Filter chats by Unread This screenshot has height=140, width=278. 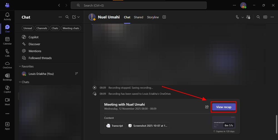[x=28, y=28]
